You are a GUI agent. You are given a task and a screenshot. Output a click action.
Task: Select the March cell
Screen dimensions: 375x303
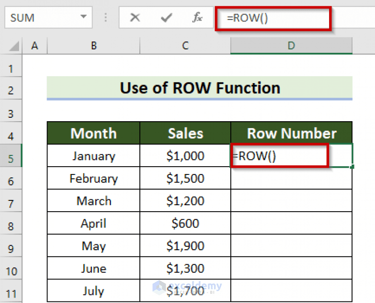pyautogui.click(x=93, y=201)
